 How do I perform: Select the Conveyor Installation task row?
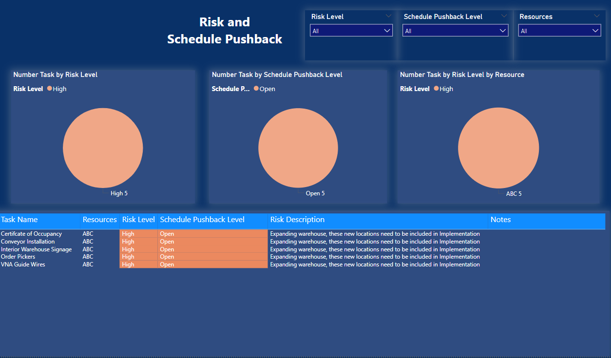pos(28,242)
